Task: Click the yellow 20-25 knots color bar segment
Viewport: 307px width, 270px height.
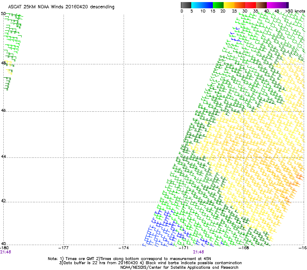Action: (x=229, y=5)
